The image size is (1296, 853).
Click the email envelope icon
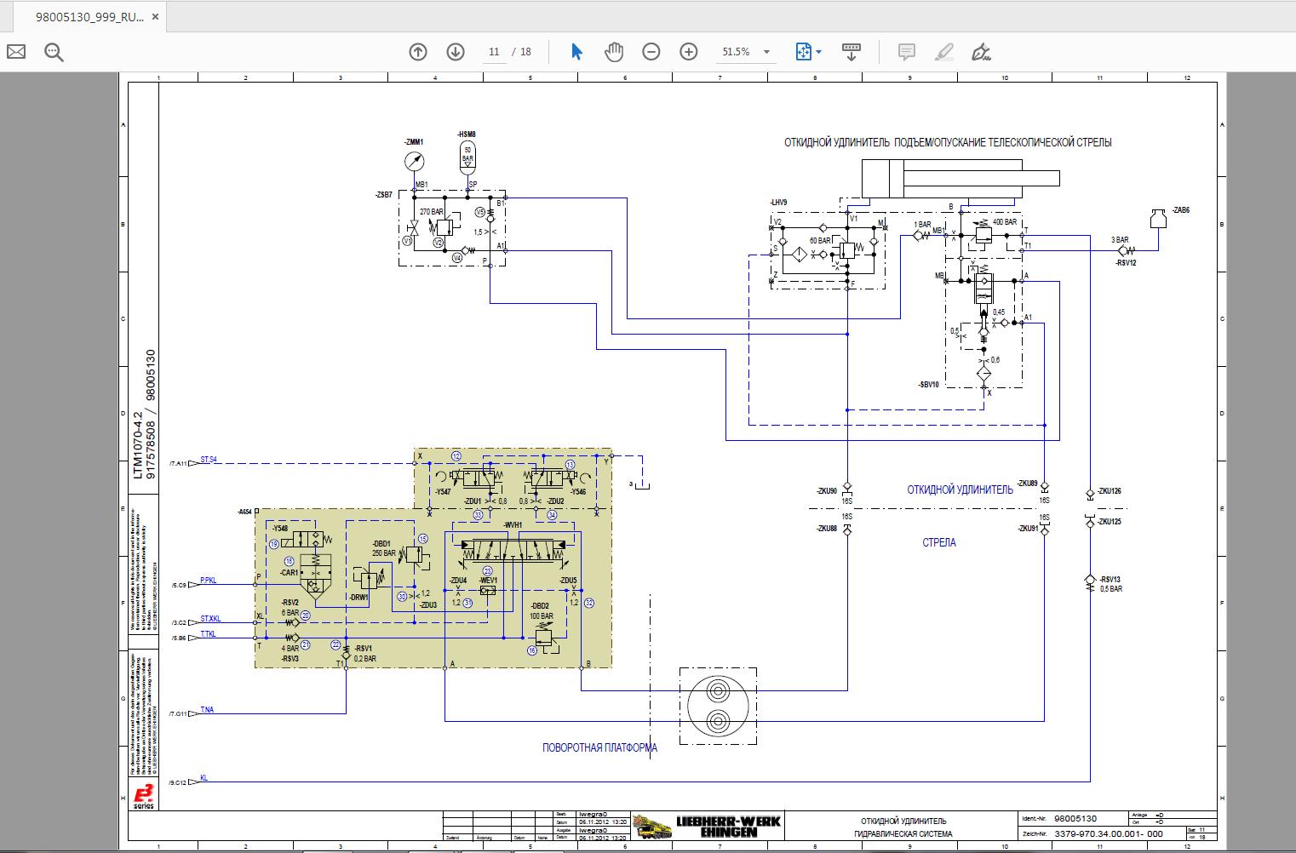(16, 52)
